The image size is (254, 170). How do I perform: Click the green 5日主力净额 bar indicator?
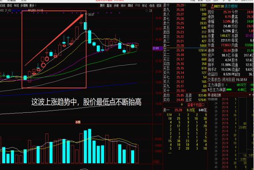click(229, 90)
